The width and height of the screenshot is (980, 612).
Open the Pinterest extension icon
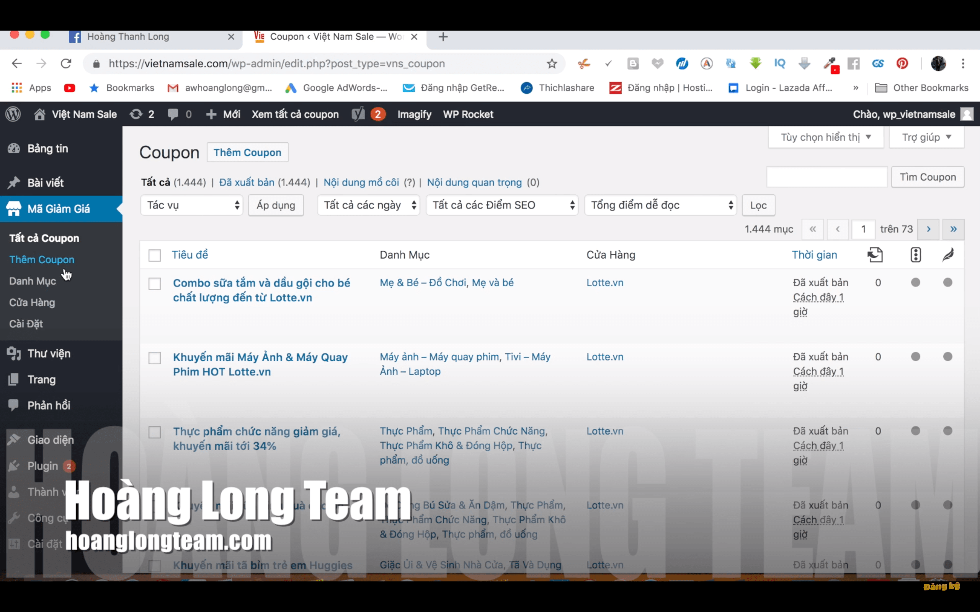point(902,63)
